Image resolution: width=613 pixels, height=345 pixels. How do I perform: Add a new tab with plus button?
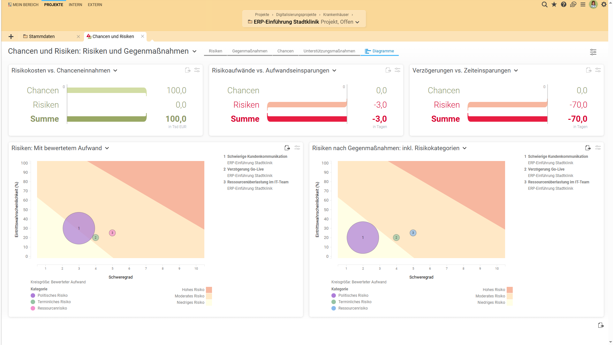pyautogui.click(x=11, y=36)
